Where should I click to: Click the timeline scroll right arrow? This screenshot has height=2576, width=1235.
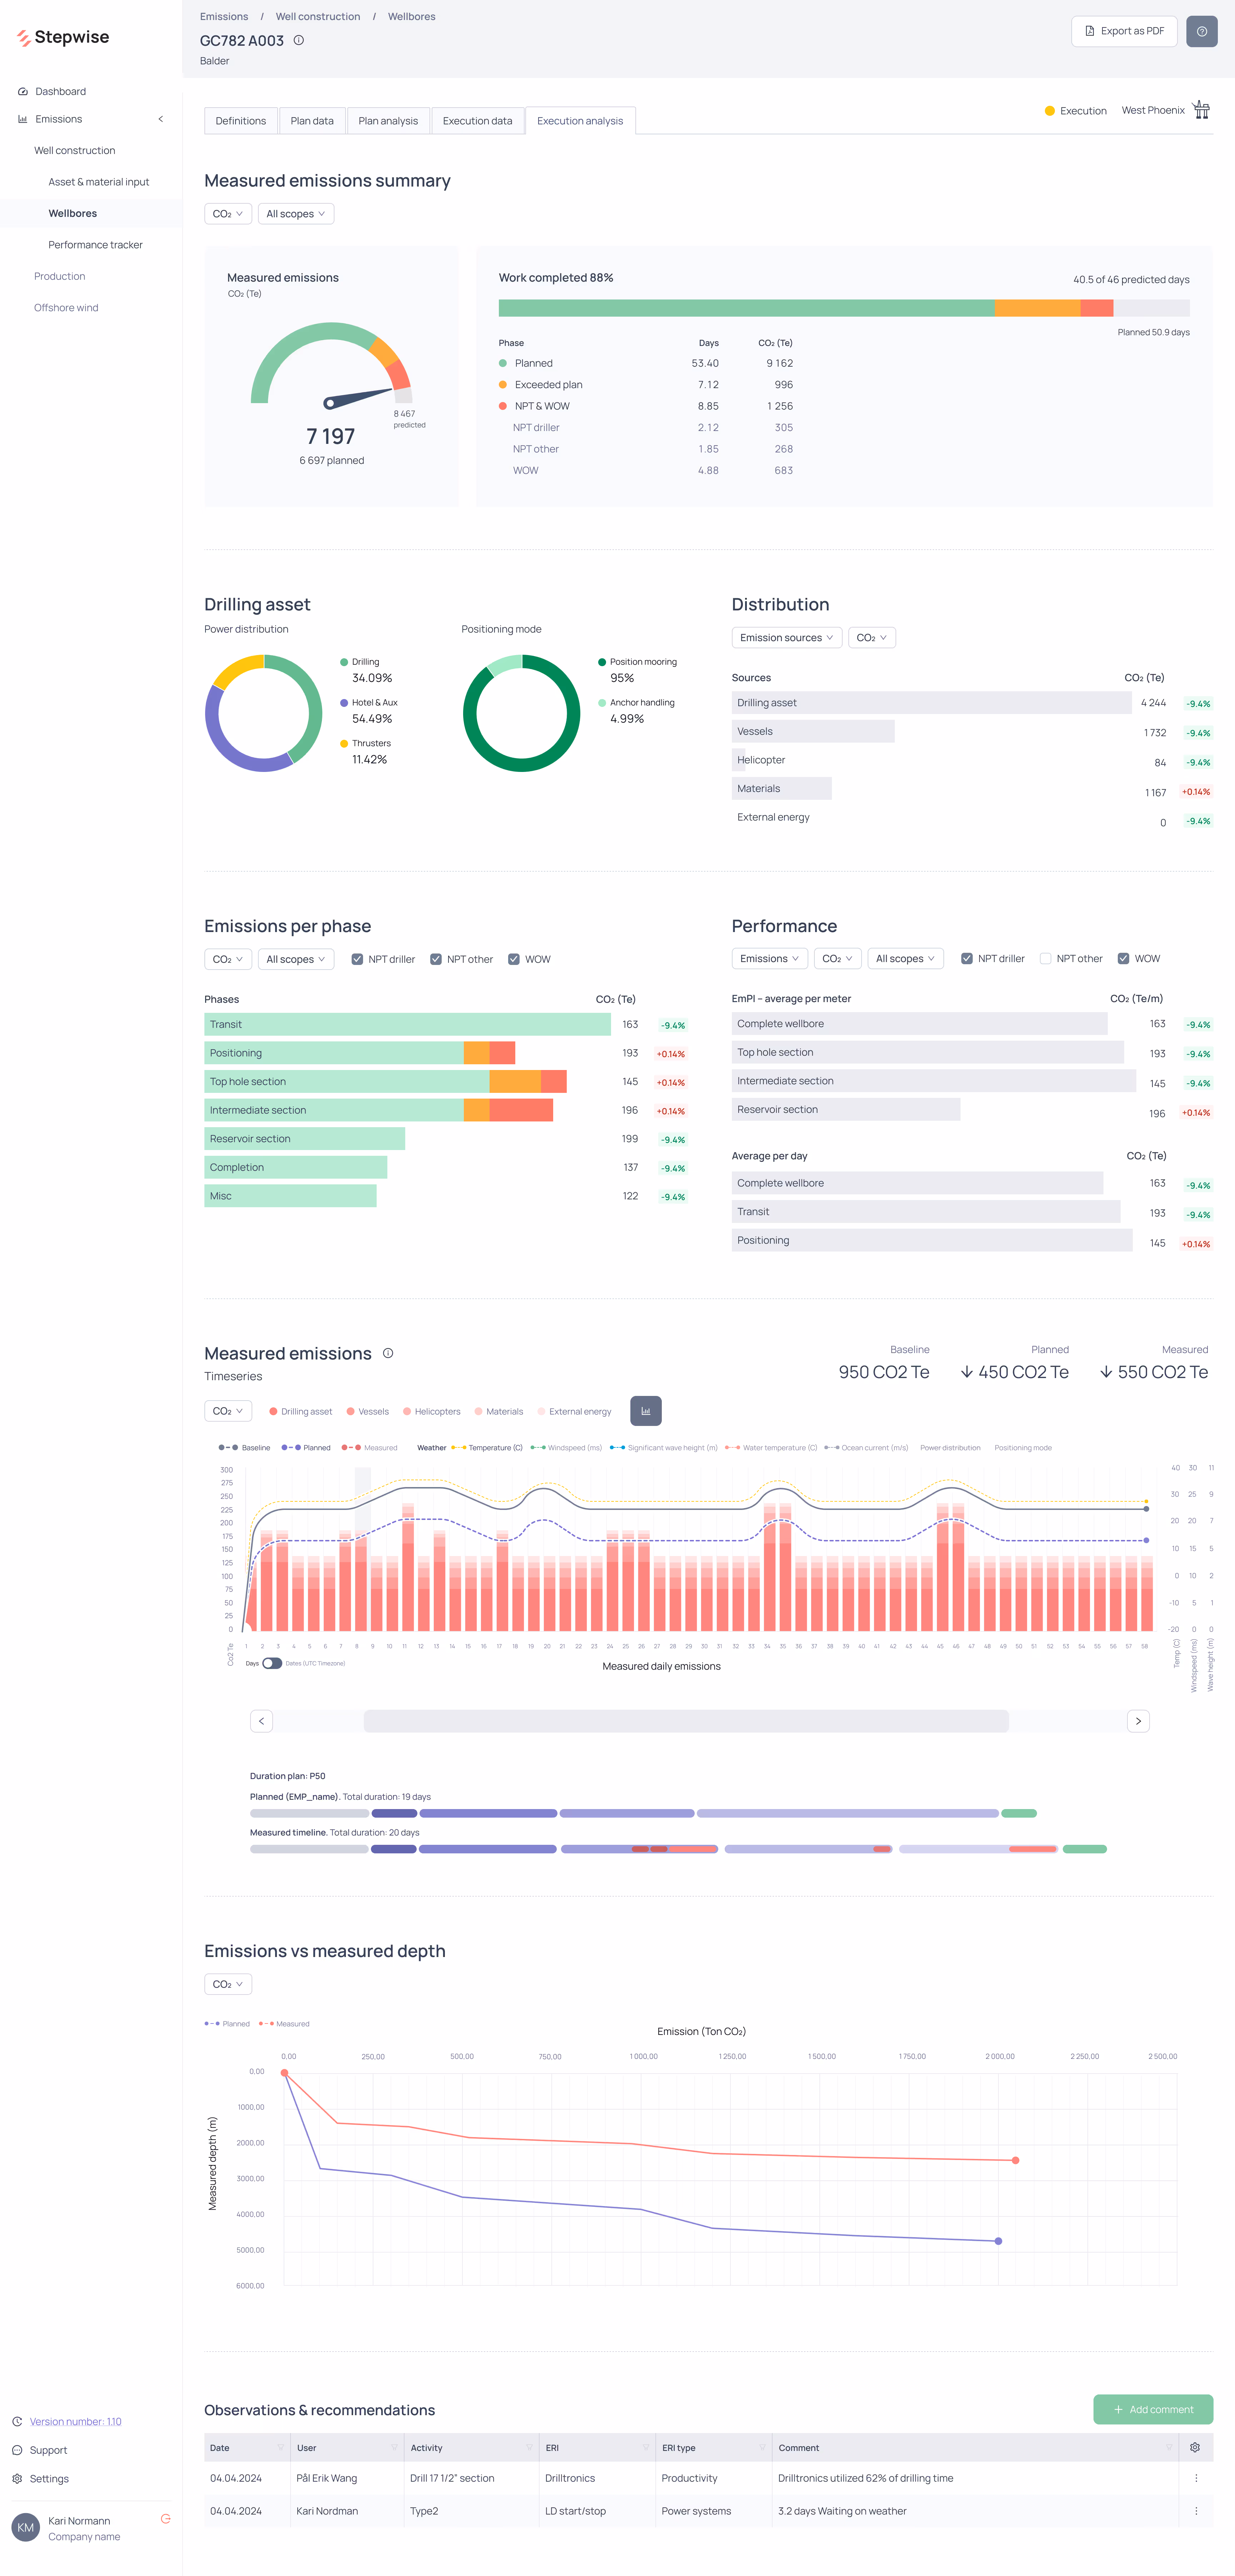[x=1138, y=1721]
